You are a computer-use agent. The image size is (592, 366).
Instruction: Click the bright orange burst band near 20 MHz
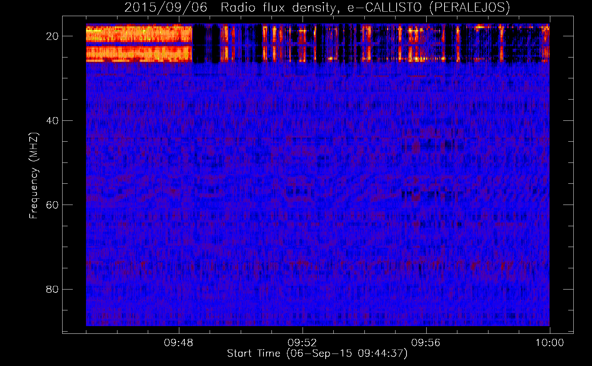[139, 43]
